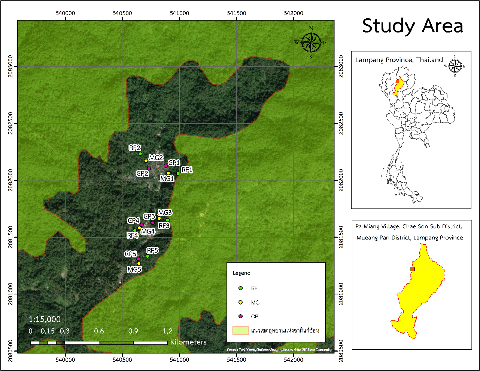Click the compass rose on the main map
Image resolution: width=480 pixels, height=371 pixels.
pos(311,42)
